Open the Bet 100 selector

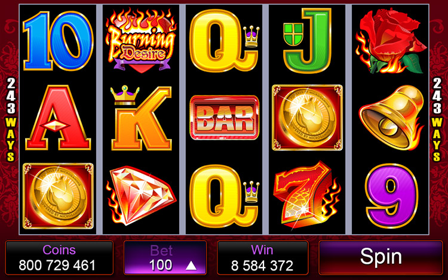coord(165,258)
